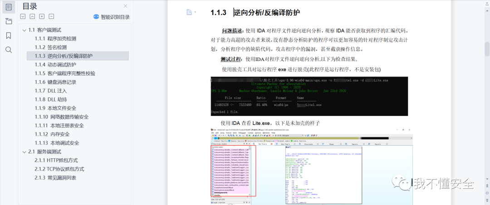Go to 1.1.10 网络数据传输安全
This screenshot has width=490, height=205.
pos(62,117)
